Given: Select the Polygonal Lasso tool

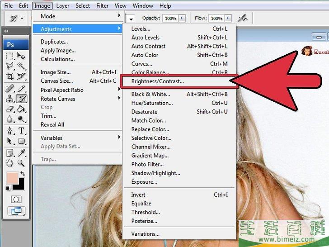Looking at the screenshot, I should point(9,66).
